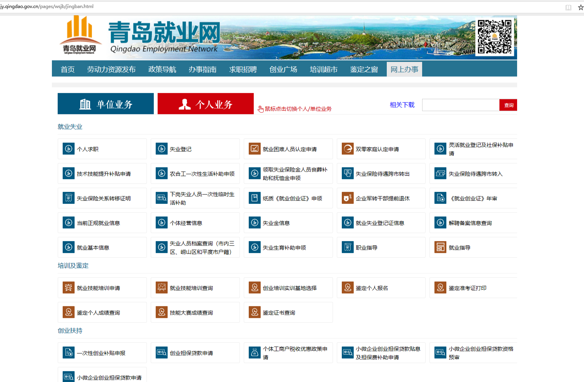Click the QR code image in header
The image size is (584, 382).
pyautogui.click(x=494, y=37)
